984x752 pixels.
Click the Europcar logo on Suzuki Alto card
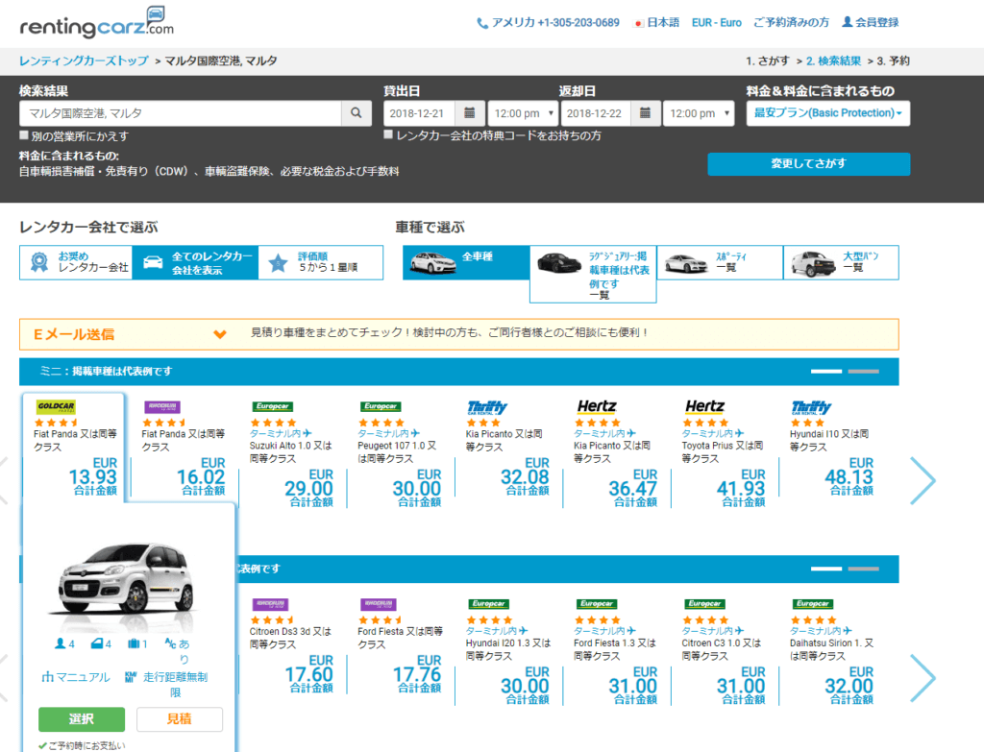tap(272, 406)
